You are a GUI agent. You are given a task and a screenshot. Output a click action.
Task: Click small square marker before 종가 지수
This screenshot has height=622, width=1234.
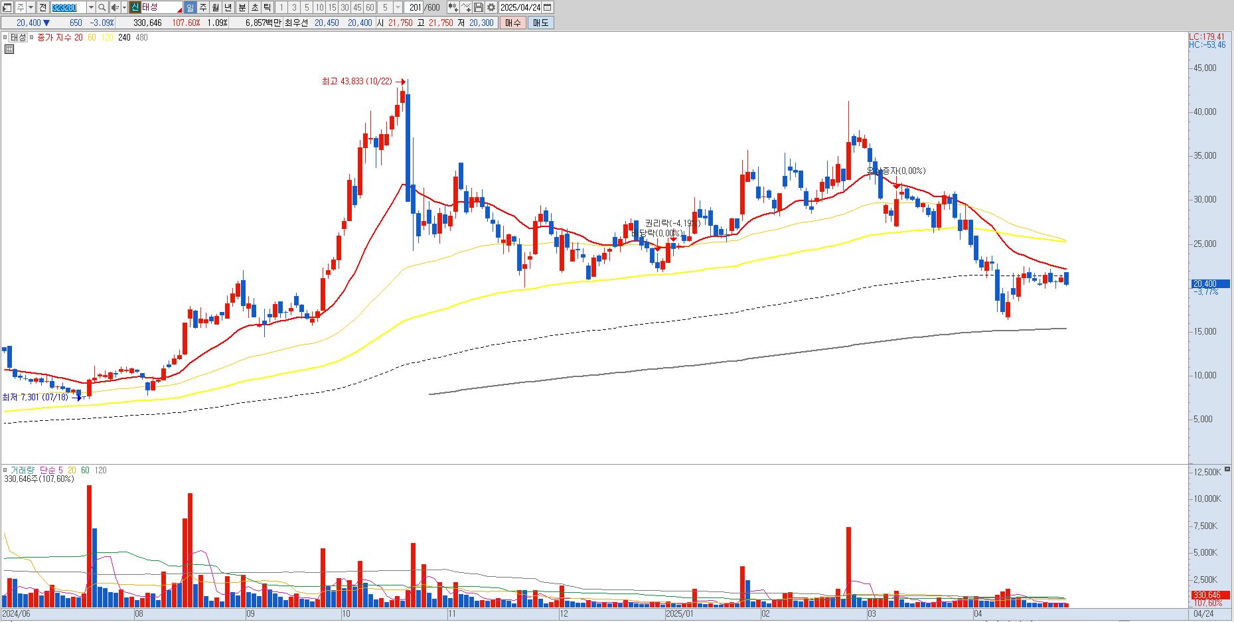point(31,37)
